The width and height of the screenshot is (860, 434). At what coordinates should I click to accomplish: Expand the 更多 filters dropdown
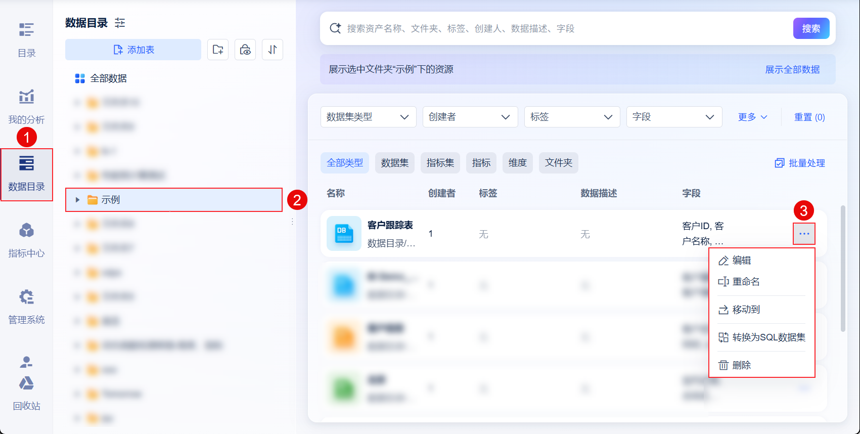point(752,117)
